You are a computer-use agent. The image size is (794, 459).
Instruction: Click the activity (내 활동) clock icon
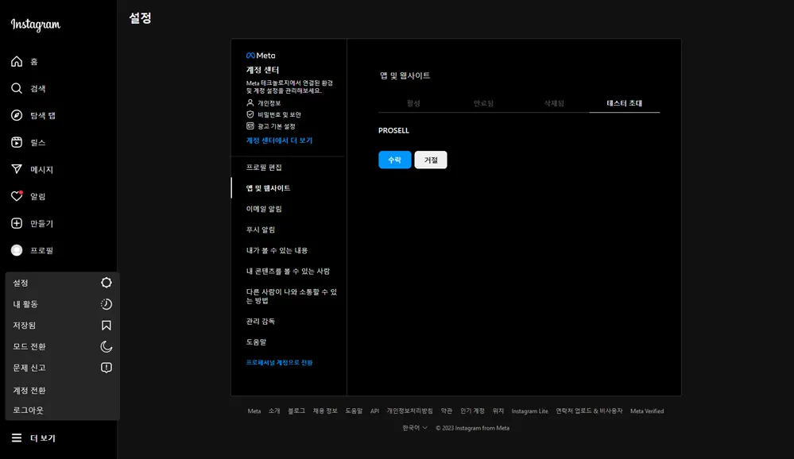[x=107, y=304]
